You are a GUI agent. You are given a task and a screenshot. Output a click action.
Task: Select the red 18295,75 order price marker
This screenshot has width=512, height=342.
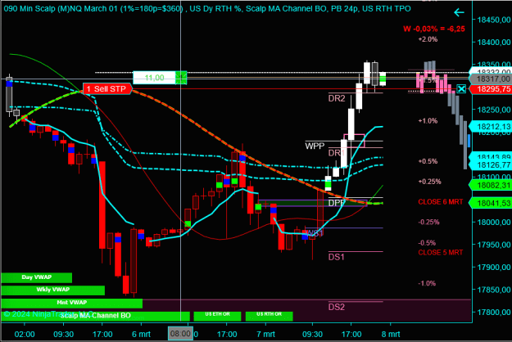coord(491,89)
